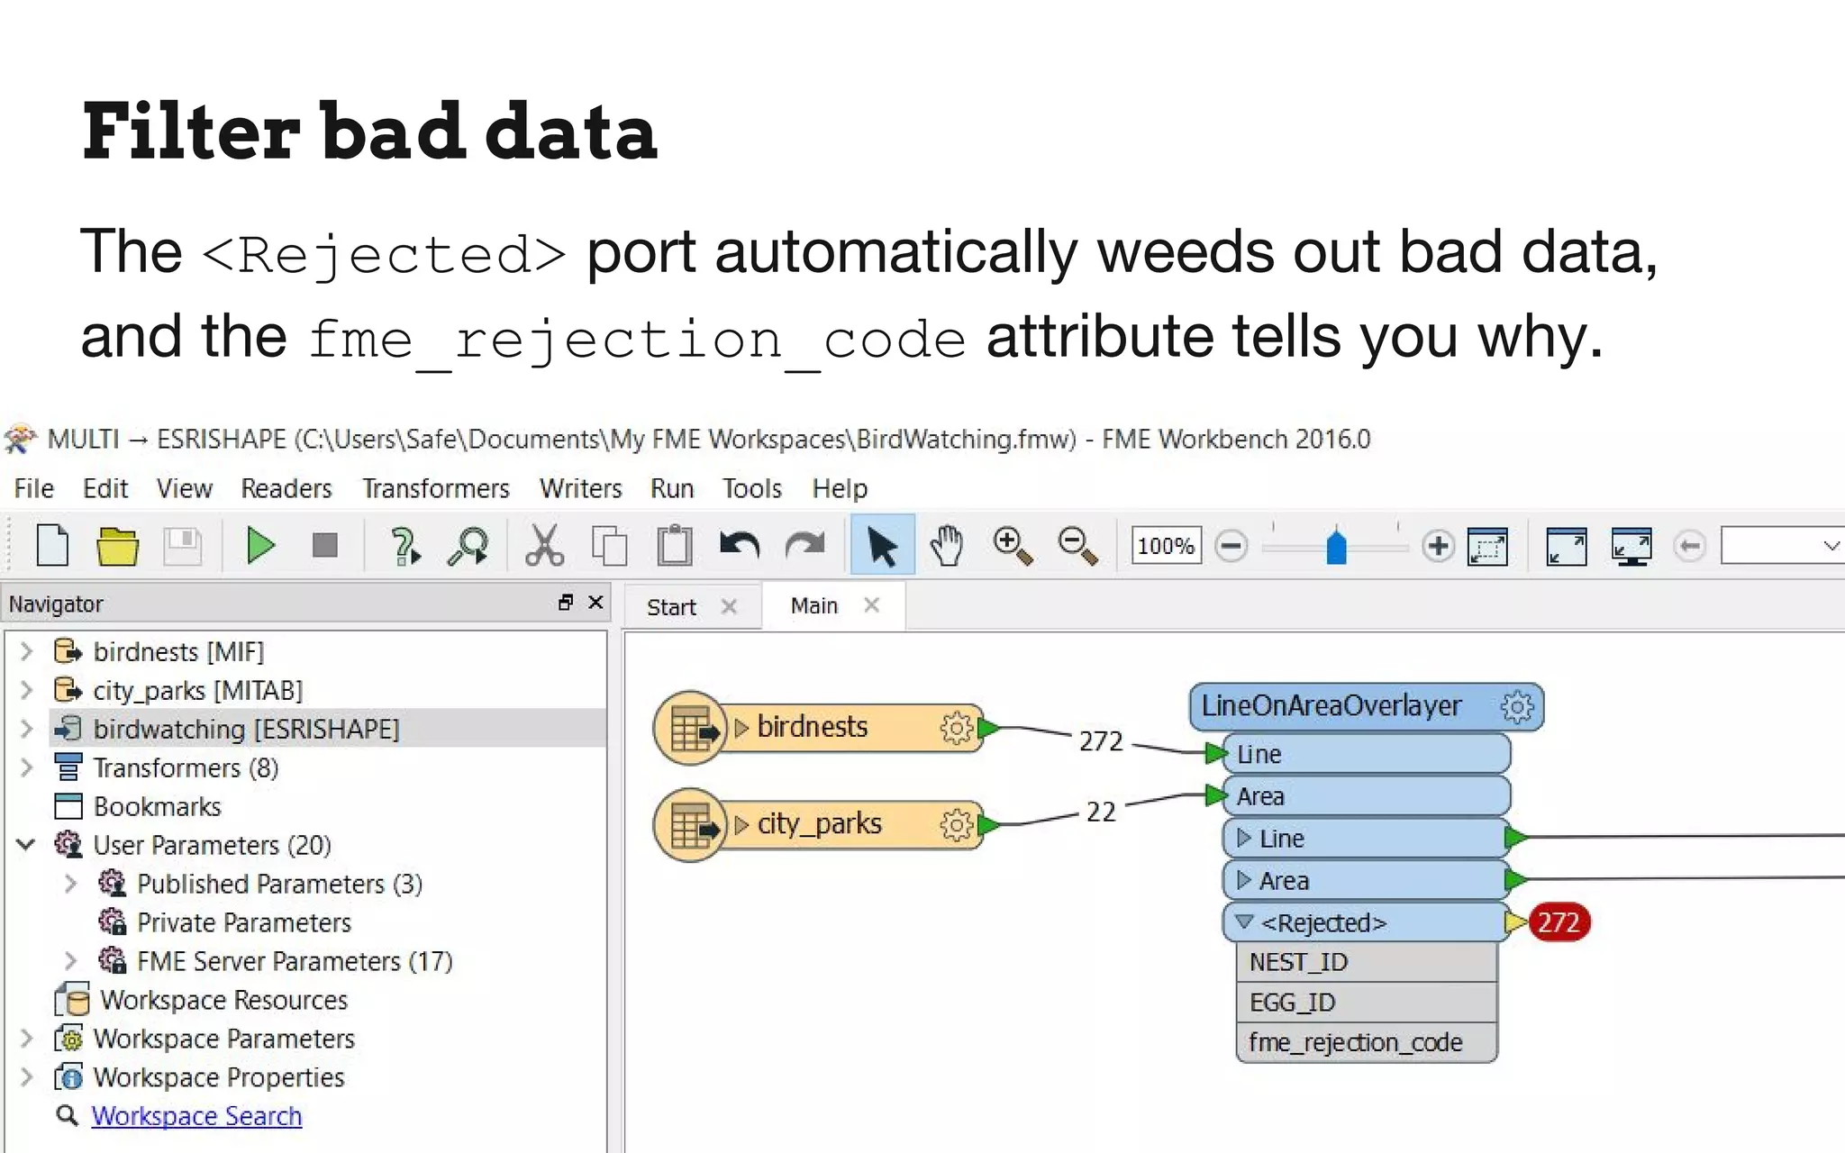The height and width of the screenshot is (1153, 1845).
Task: Expand FME Server Parameters (17)
Action: [x=71, y=961]
